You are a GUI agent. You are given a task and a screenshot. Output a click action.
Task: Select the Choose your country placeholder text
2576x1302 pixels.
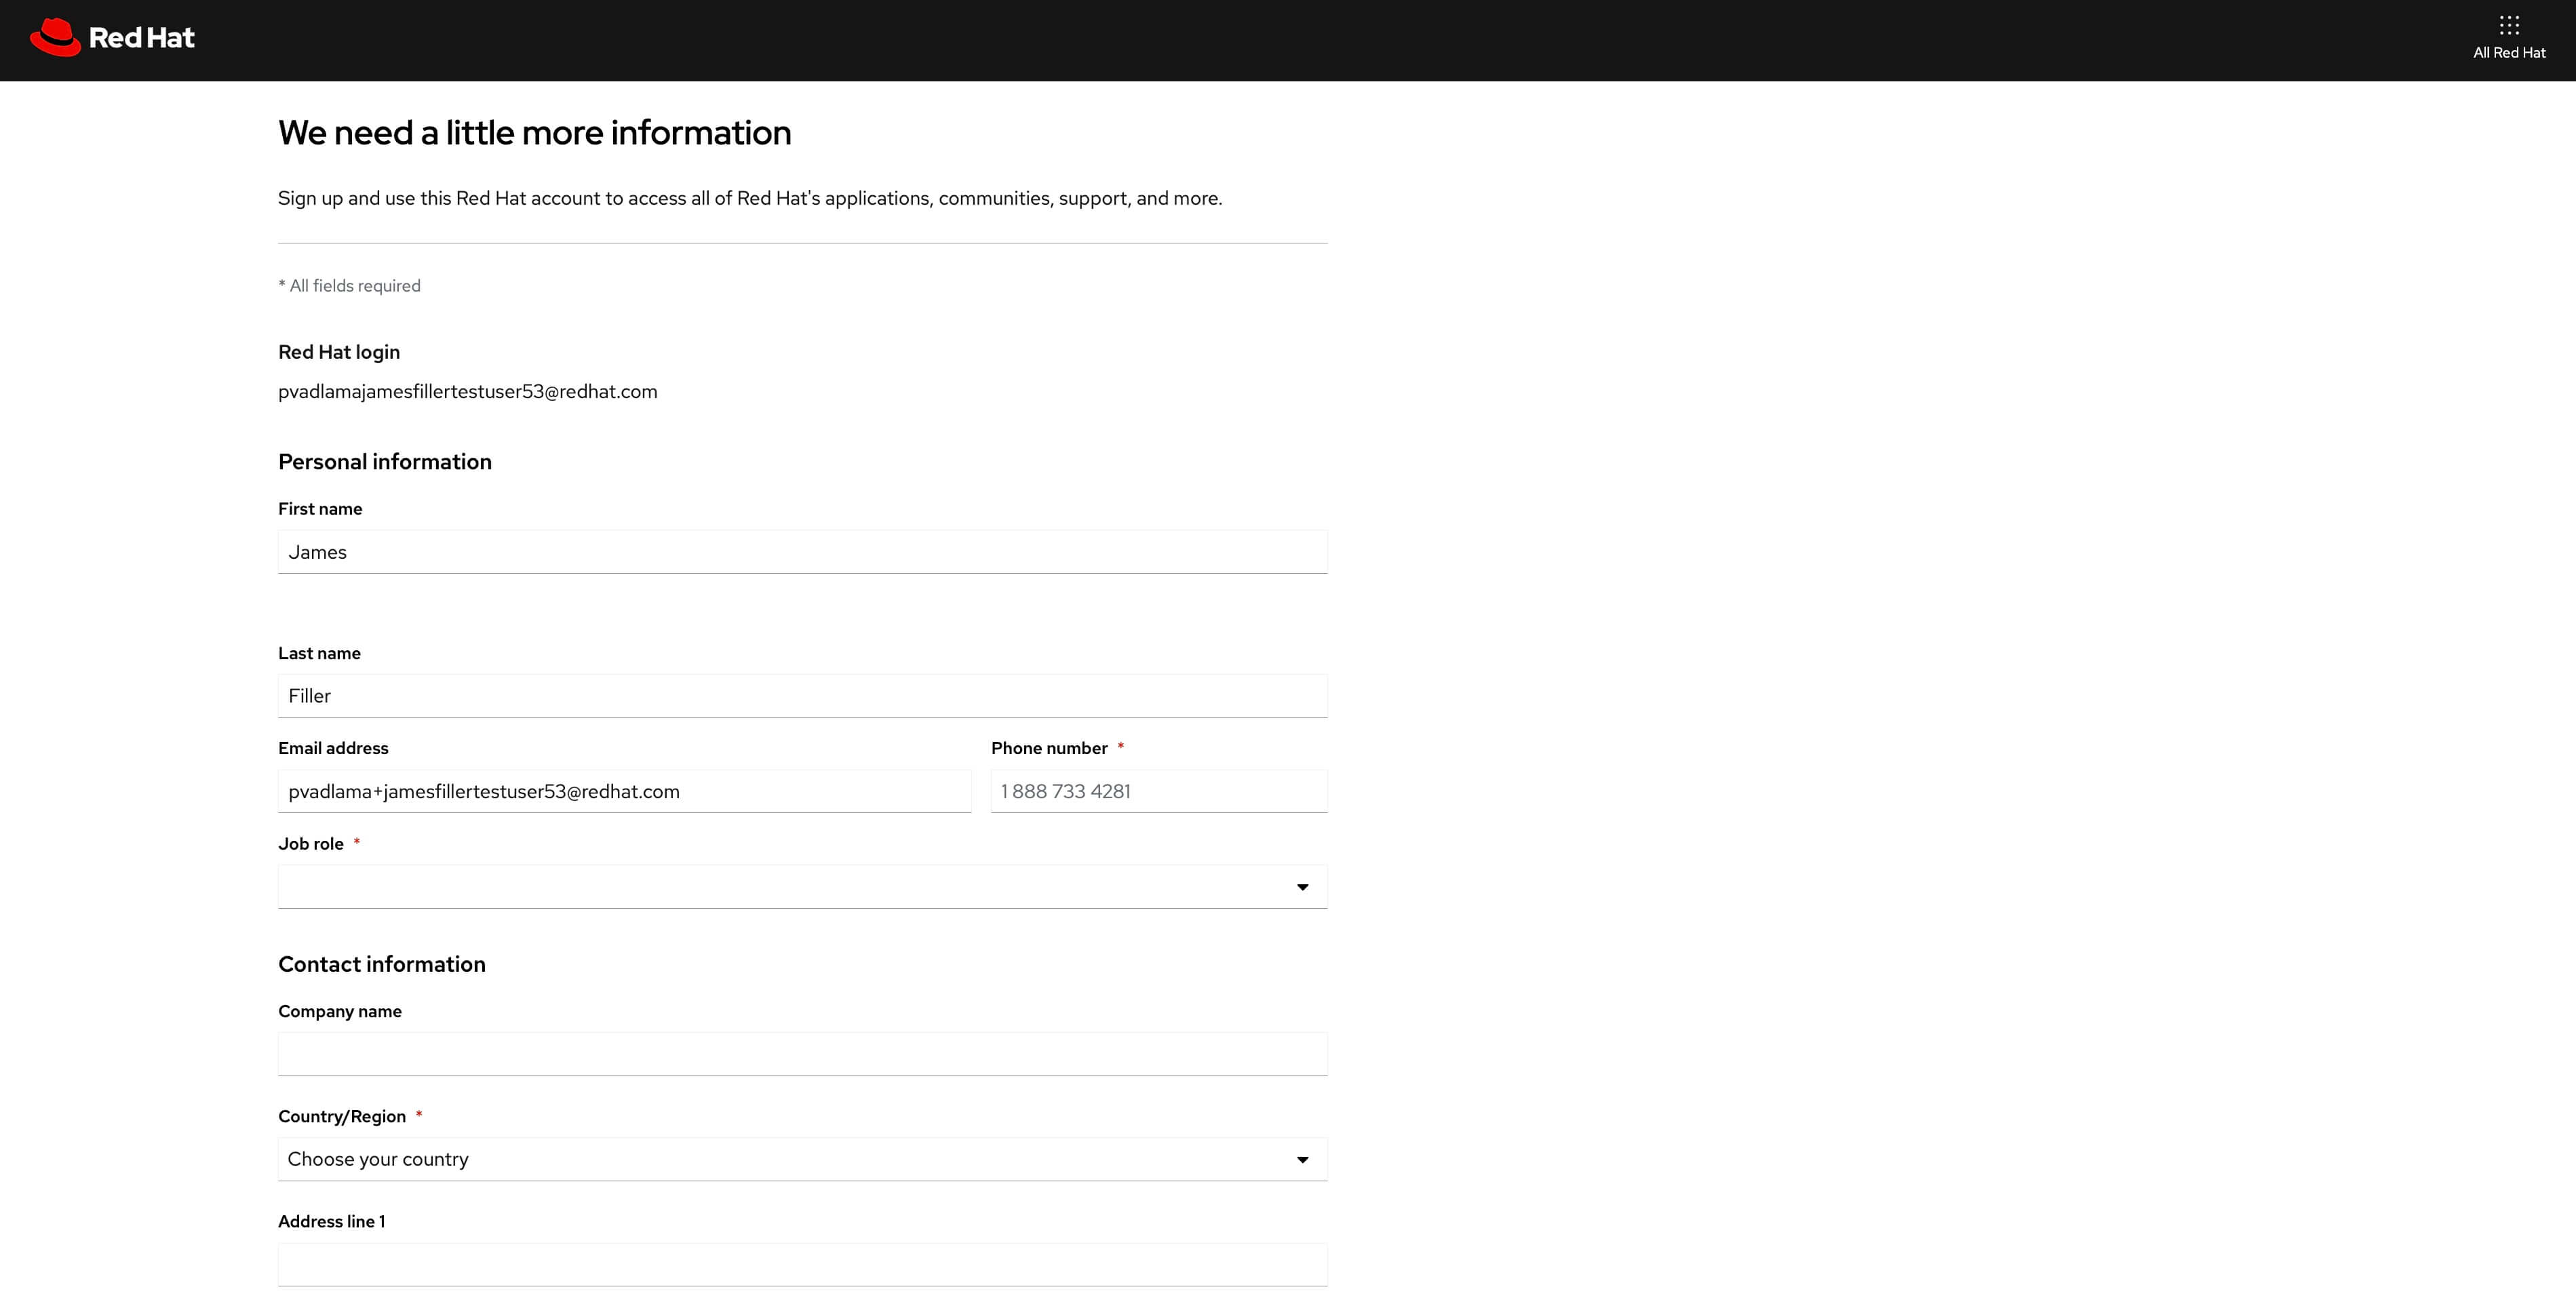click(378, 1159)
